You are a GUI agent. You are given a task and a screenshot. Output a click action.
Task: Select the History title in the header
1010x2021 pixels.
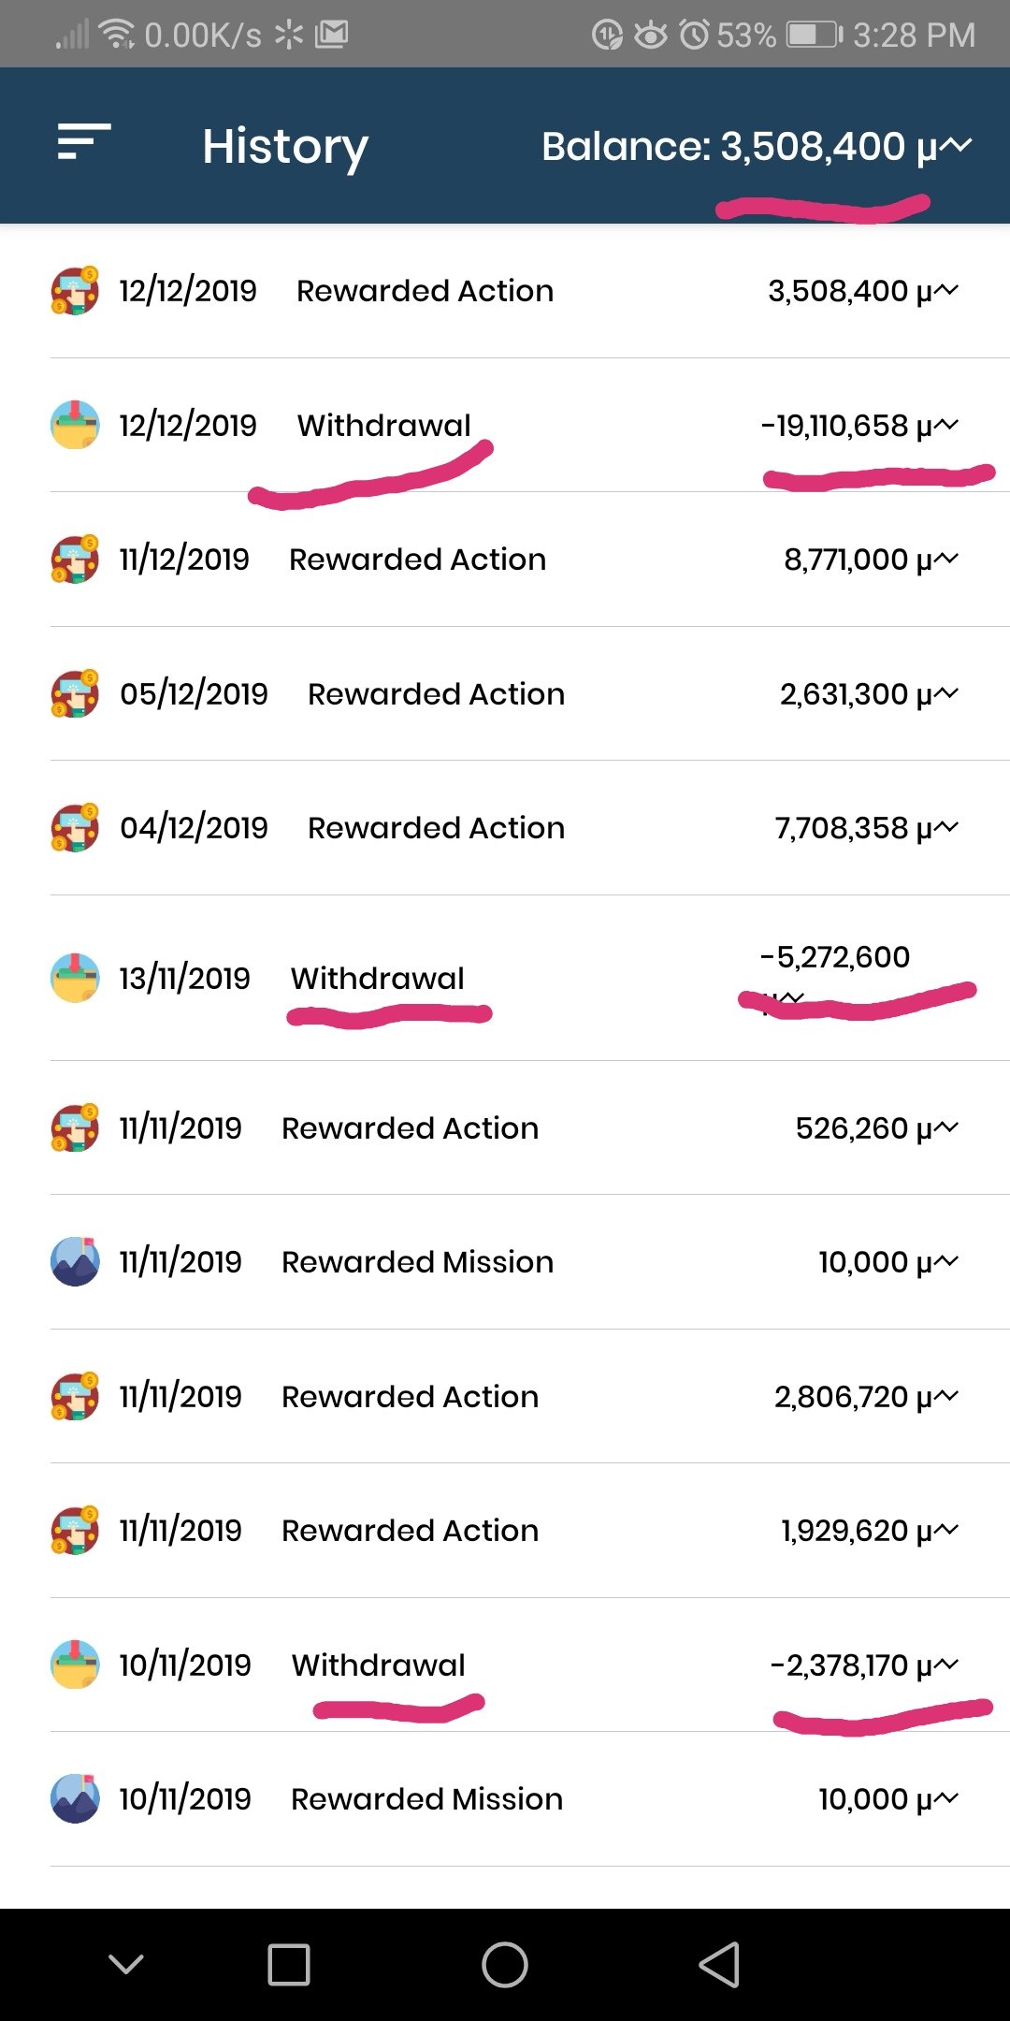click(285, 147)
